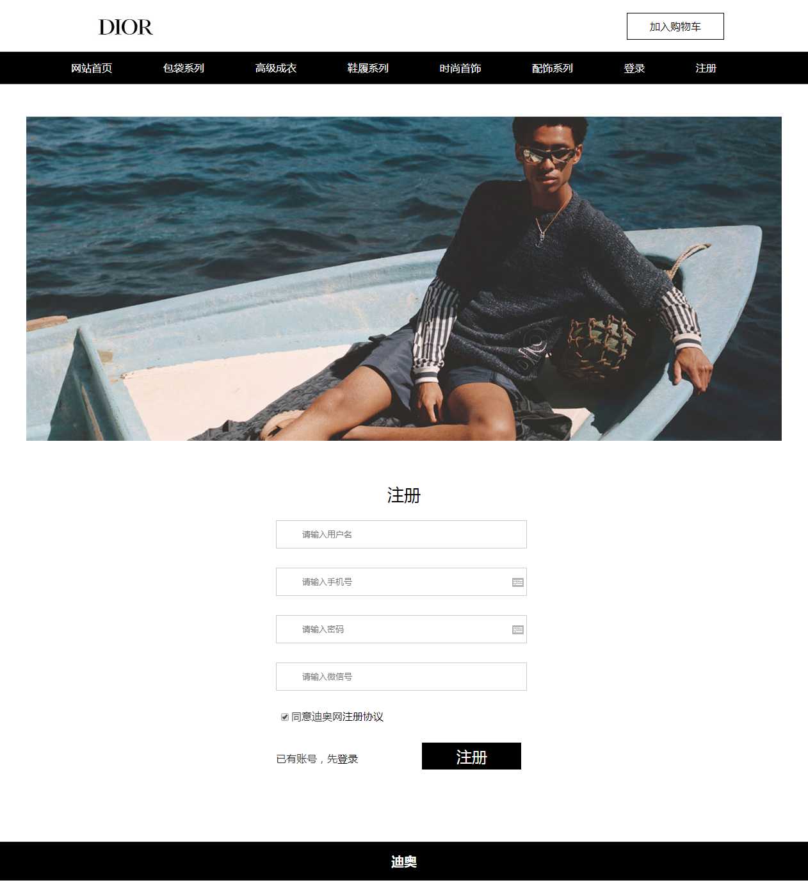Focus the 请输入手机号 input field

click(401, 582)
